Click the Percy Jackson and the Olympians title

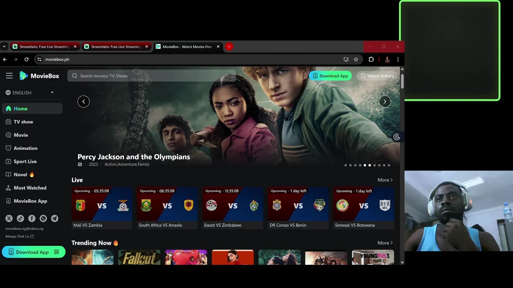(x=134, y=157)
